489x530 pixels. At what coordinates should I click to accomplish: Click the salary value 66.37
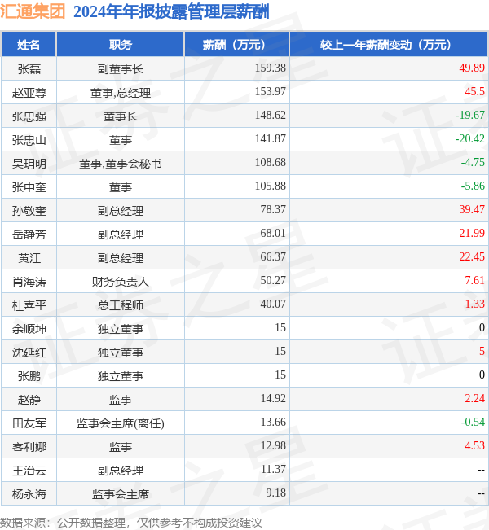273,256
